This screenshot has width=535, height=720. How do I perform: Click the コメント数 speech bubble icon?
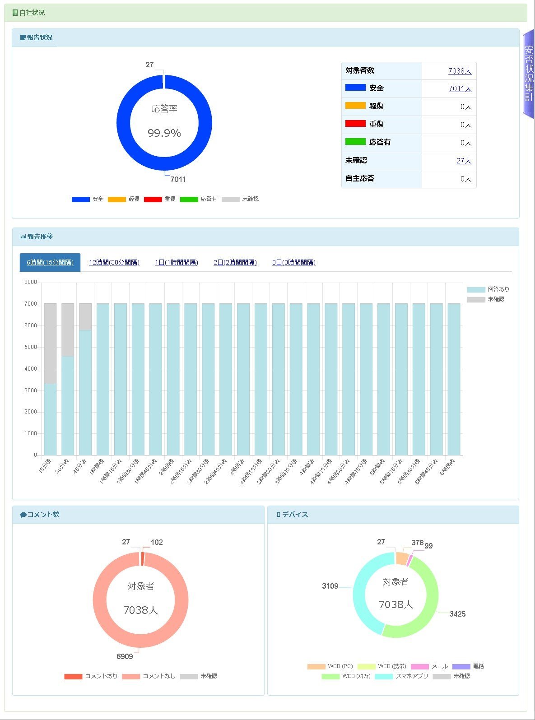[x=23, y=515]
